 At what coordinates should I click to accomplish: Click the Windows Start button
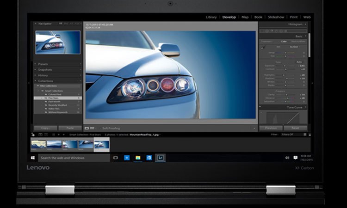(33, 158)
